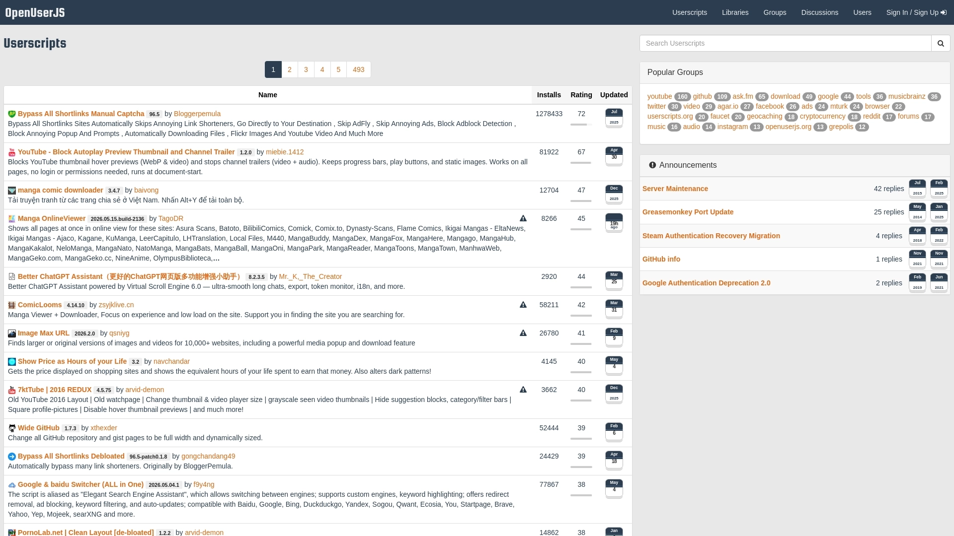Open the github group link

tap(702, 96)
